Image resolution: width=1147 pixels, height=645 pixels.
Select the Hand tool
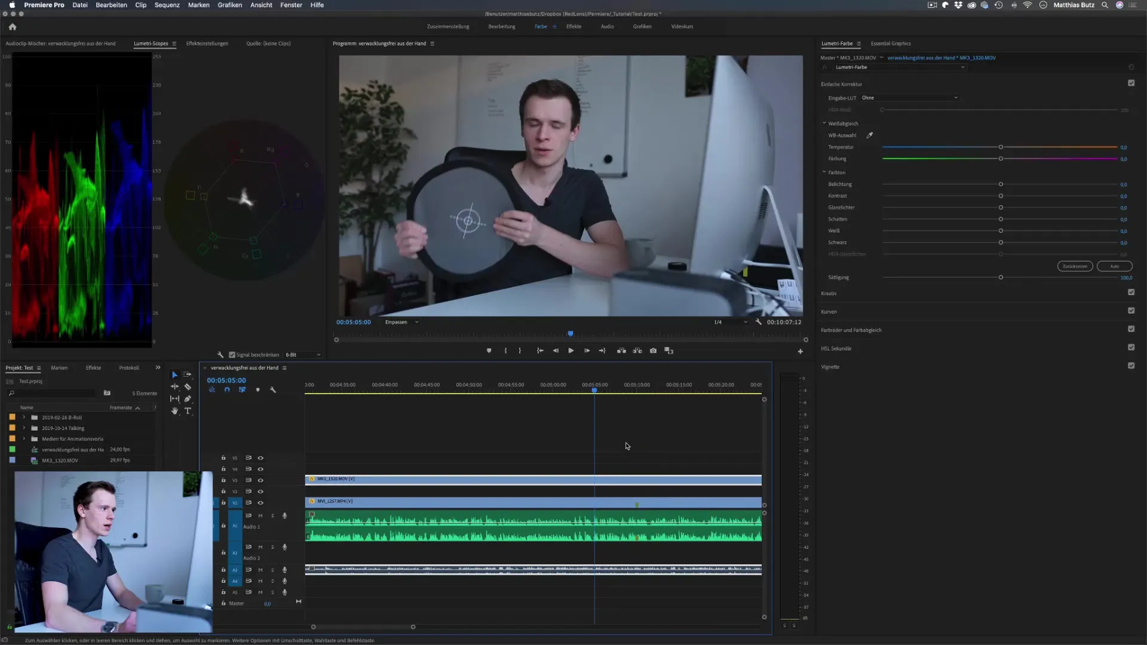(174, 411)
